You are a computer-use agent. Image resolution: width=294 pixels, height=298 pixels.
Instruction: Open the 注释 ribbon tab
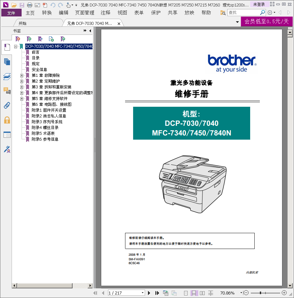[x=105, y=13]
